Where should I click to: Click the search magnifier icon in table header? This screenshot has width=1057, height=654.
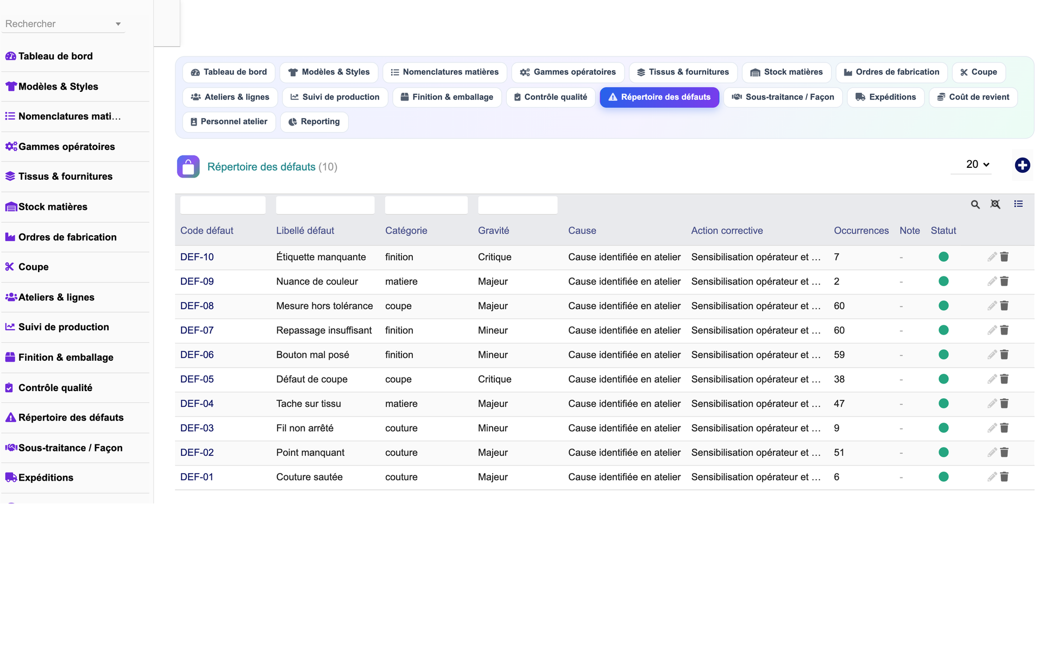975,204
